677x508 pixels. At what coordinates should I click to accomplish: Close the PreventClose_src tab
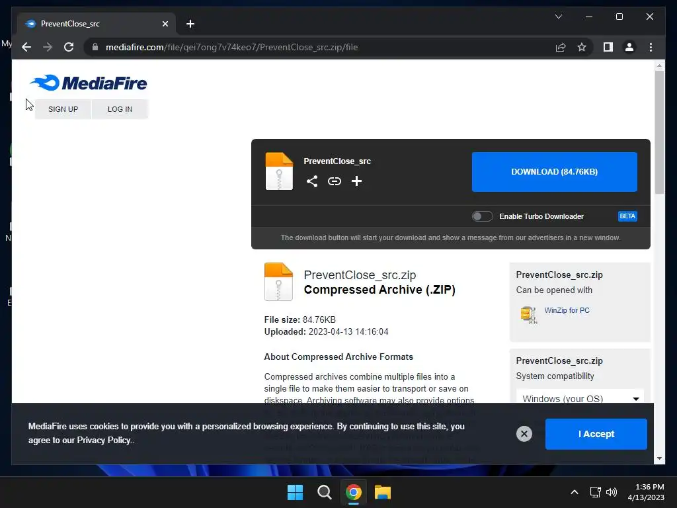point(165,24)
